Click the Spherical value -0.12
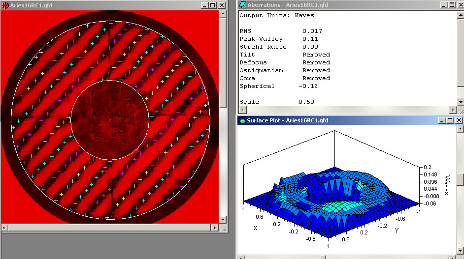 [x=308, y=86]
